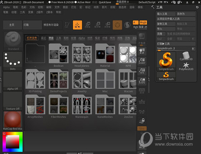
Task: Click the Dots stroke thumbnail
Action: click(12, 61)
